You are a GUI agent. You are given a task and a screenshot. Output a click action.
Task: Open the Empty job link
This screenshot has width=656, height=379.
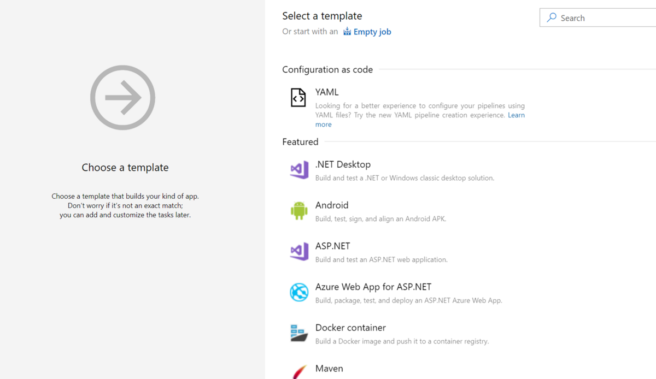(x=372, y=32)
